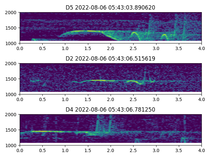Click the 3.5 x-axis tick label under D4

[x=179, y=150]
